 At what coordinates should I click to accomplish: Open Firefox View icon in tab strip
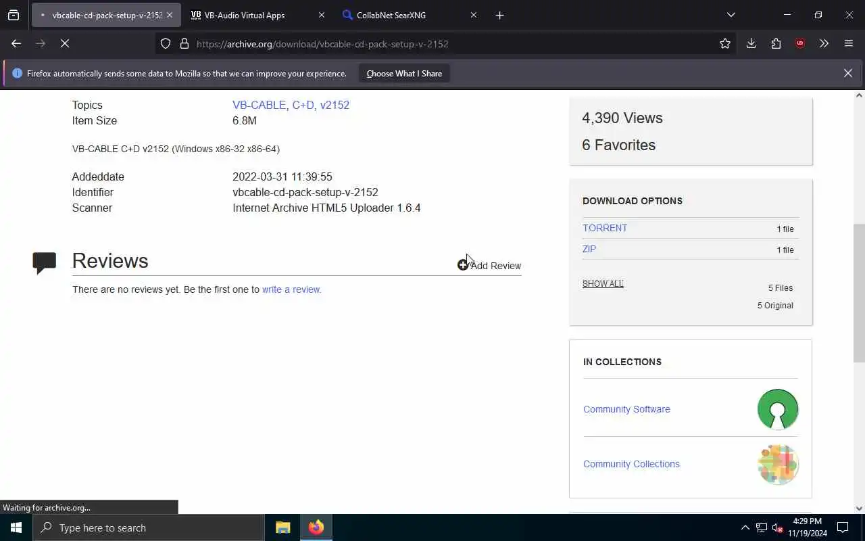14,15
